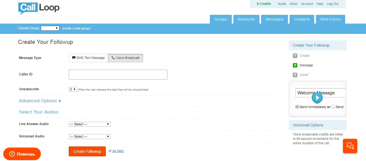The width and height of the screenshot is (366, 161).
Task: Click Log Out
Action: click(333, 4)
